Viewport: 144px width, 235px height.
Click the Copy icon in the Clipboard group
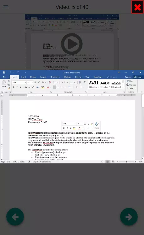pos(9,85)
